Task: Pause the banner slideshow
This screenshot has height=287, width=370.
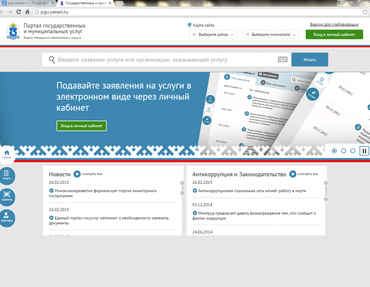Action: 364,151
